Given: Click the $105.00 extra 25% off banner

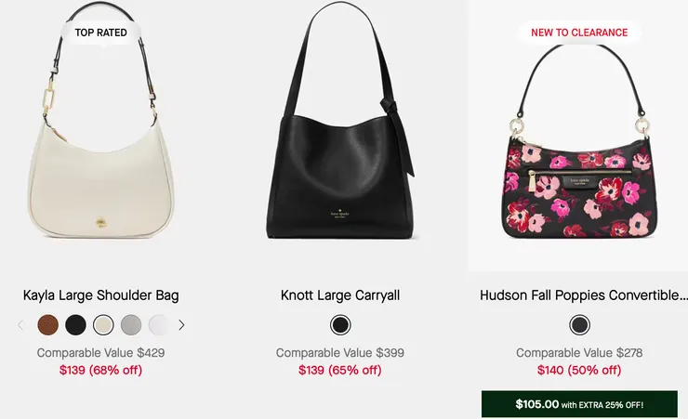Looking at the screenshot, I should pyautogui.click(x=579, y=404).
